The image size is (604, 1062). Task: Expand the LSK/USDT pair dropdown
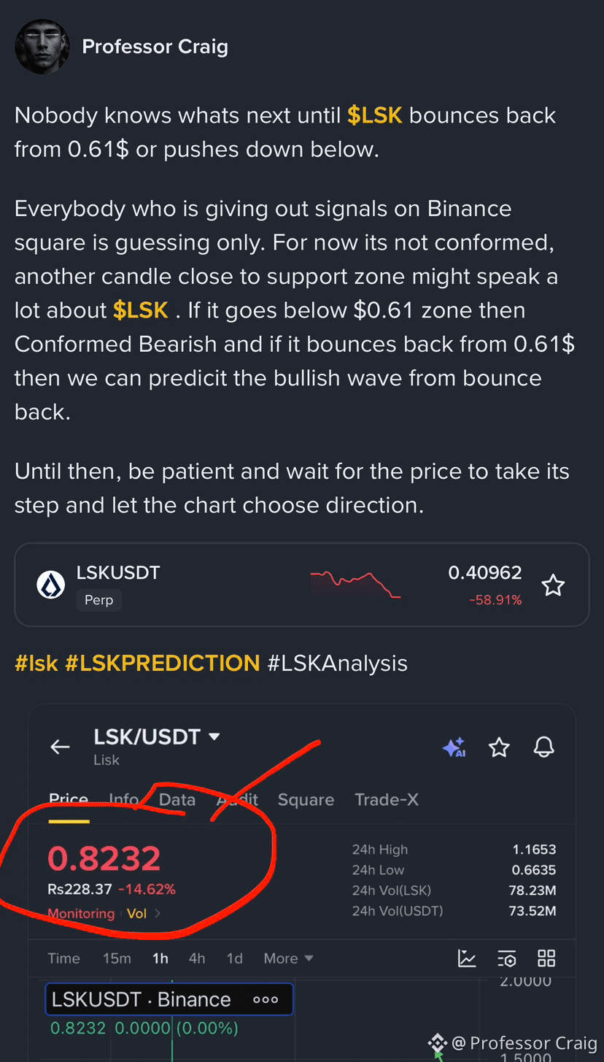tap(214, 736)
